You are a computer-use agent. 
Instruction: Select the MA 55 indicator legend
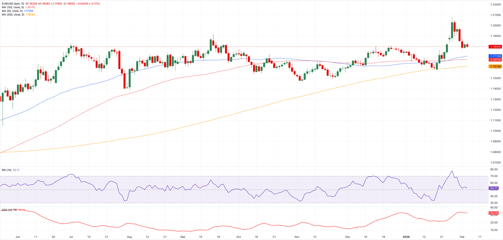pyautogui.click(x=12, y=11)
